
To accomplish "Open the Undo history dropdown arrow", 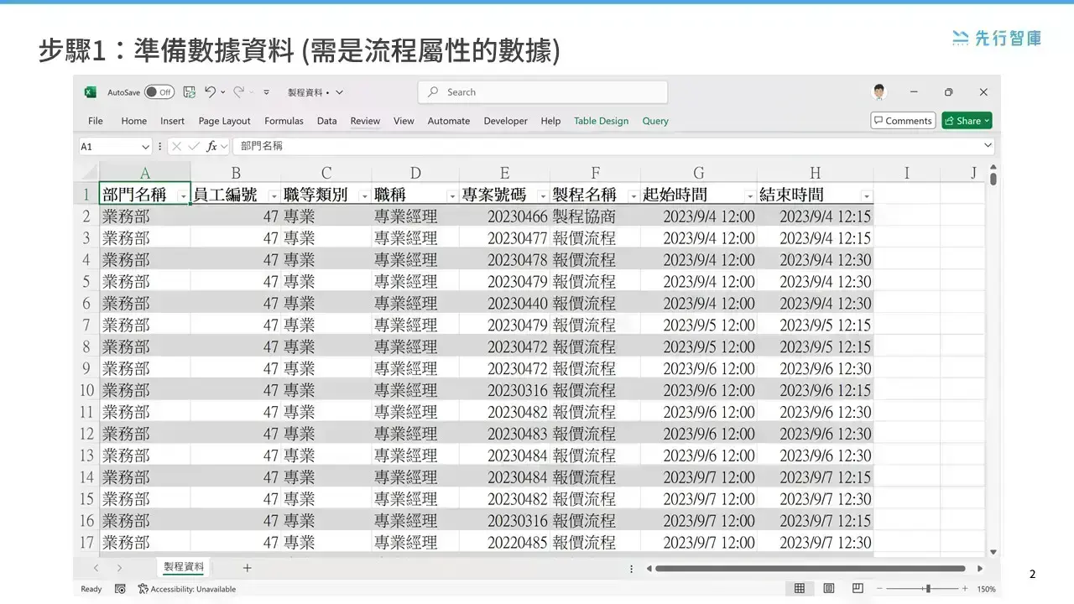I will [x=223, y=92].
